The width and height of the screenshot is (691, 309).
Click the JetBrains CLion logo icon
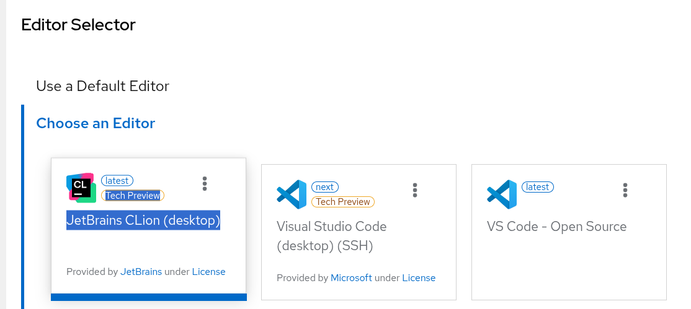(81, 188)
